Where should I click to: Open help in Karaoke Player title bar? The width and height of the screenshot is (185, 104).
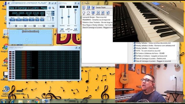pyautogui.click(x=49, y=3)
